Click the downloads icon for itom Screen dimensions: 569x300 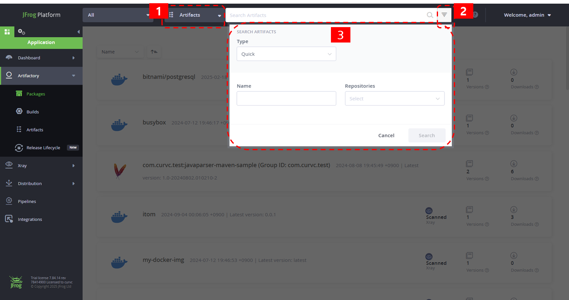[514, 209]
